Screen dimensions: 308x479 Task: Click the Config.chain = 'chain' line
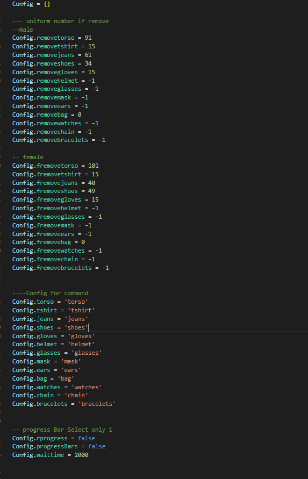(x=51, y=395)
